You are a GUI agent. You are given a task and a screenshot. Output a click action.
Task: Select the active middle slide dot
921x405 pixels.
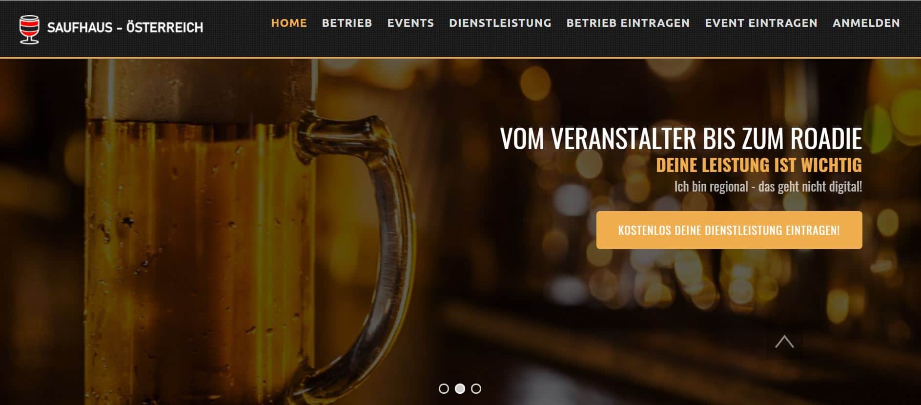460,388
